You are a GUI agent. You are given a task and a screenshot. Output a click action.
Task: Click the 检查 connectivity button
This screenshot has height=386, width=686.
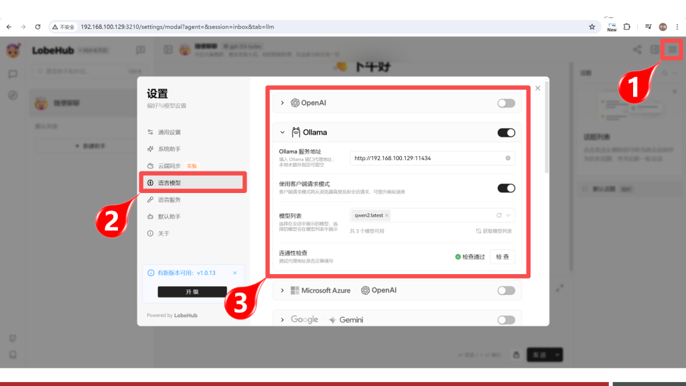pyautogui.click(x=502, y=257)
